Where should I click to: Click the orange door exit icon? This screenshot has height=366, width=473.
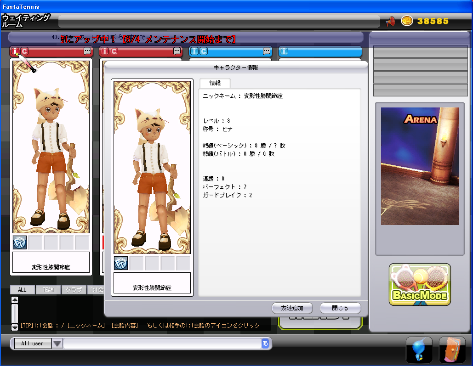coord(452,350)
